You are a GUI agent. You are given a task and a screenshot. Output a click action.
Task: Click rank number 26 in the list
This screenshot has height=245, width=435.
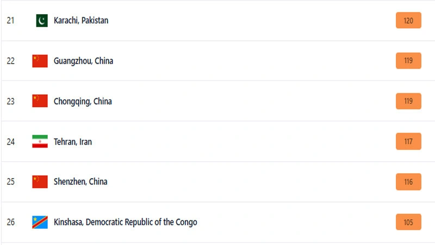tap(11, 222)
